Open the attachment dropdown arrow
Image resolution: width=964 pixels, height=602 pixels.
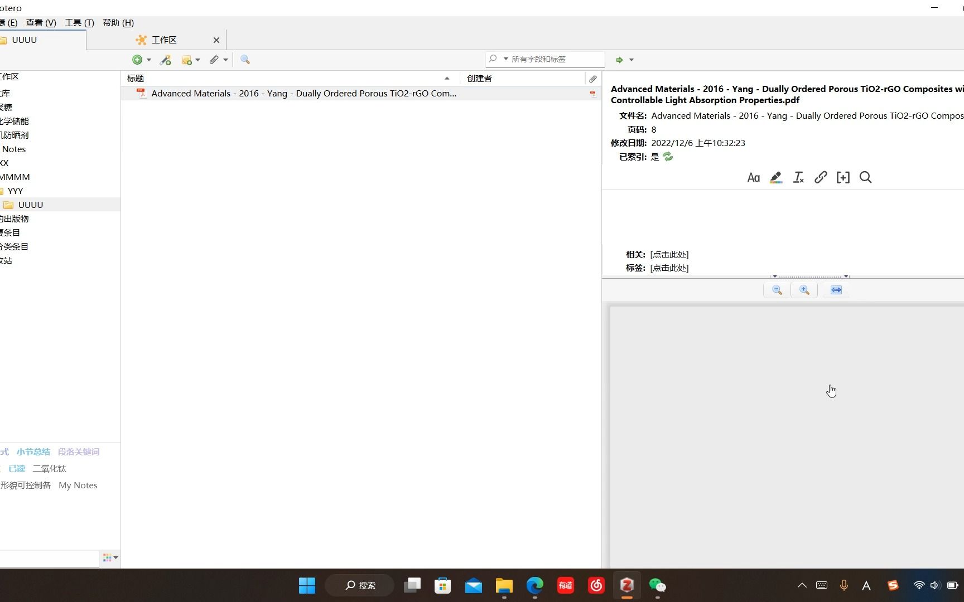pos(225,60)
